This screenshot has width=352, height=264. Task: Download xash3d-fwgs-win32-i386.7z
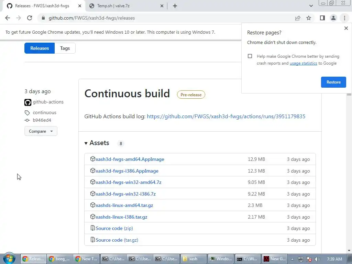(126, 194)
